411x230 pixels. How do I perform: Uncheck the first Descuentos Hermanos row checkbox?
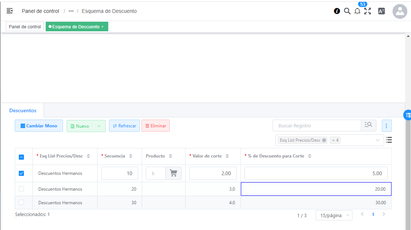(x=21, y=173)
